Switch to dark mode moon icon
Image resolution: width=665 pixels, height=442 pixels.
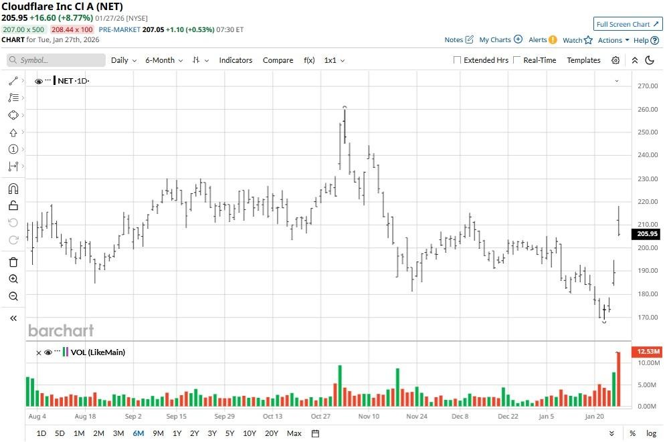coord(650,60)
